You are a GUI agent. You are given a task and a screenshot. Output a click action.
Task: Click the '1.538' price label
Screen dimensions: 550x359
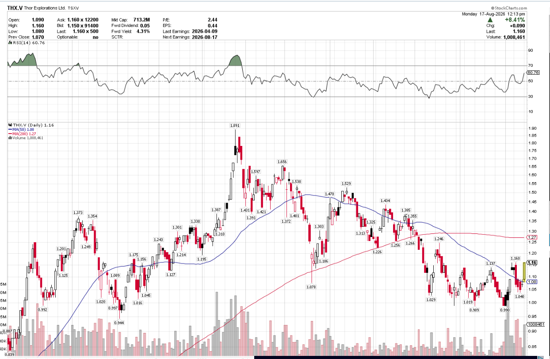click(x=296, y=181)
